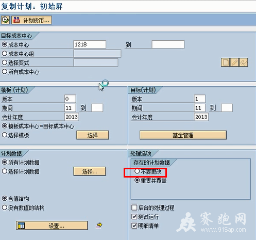Viewport: 256px width, 240px height.
Task: Click the Execute clock icon
Action: (5, 20)
